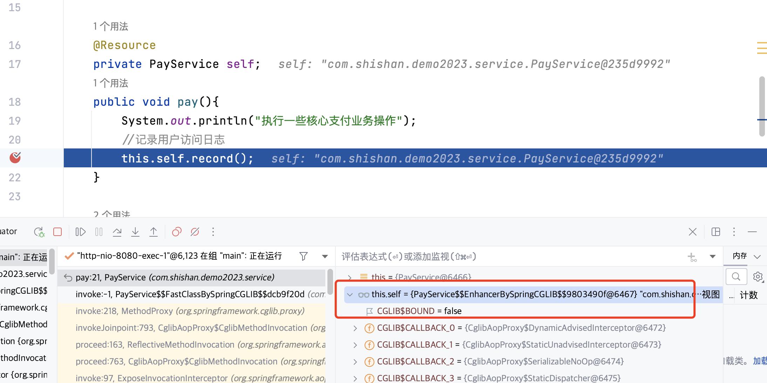Image resolution: width=767 pixels, height=383 pixels.
Task: Open the thread selector dropdown
Action: click(x=325, y=256)
